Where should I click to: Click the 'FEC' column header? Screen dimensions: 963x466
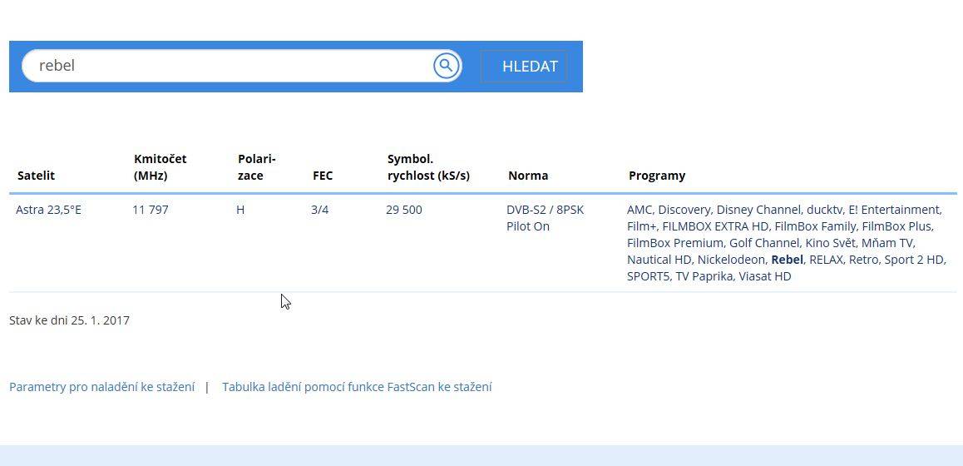[323, 176]
